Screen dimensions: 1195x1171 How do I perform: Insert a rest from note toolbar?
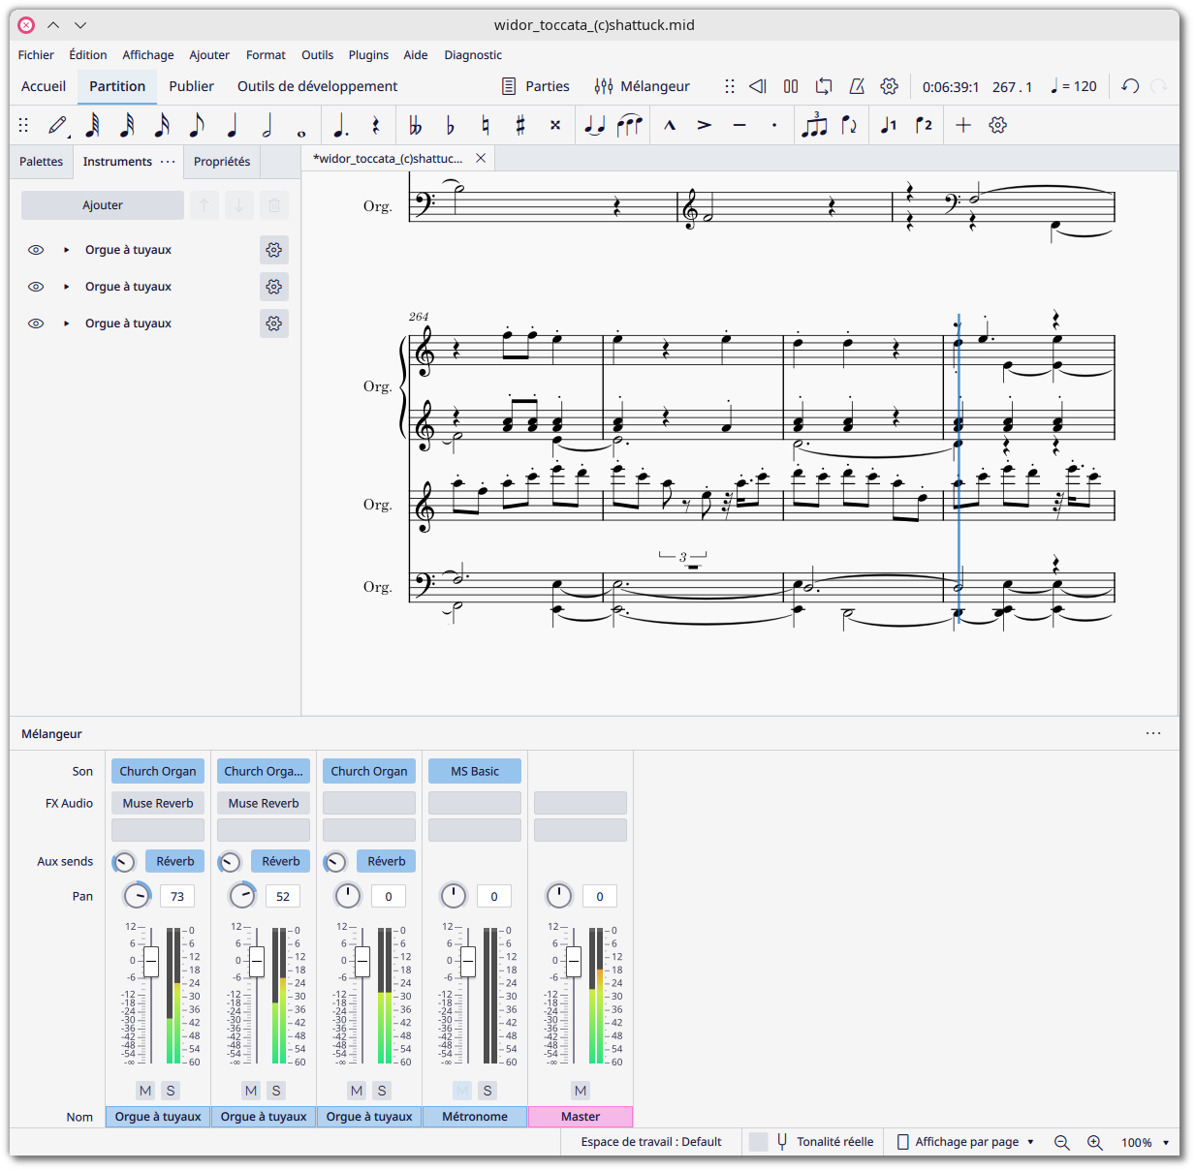[375, 125]
